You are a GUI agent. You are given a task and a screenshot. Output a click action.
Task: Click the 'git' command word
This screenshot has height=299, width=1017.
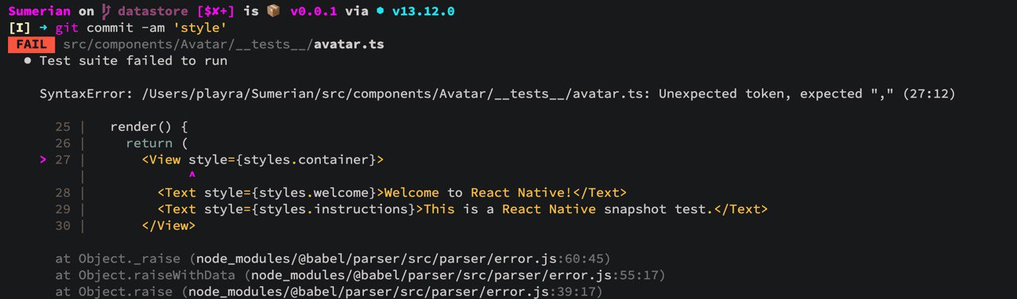tap(67, 28)
